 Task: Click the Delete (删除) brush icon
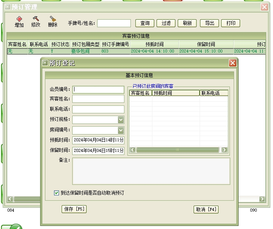53,19
